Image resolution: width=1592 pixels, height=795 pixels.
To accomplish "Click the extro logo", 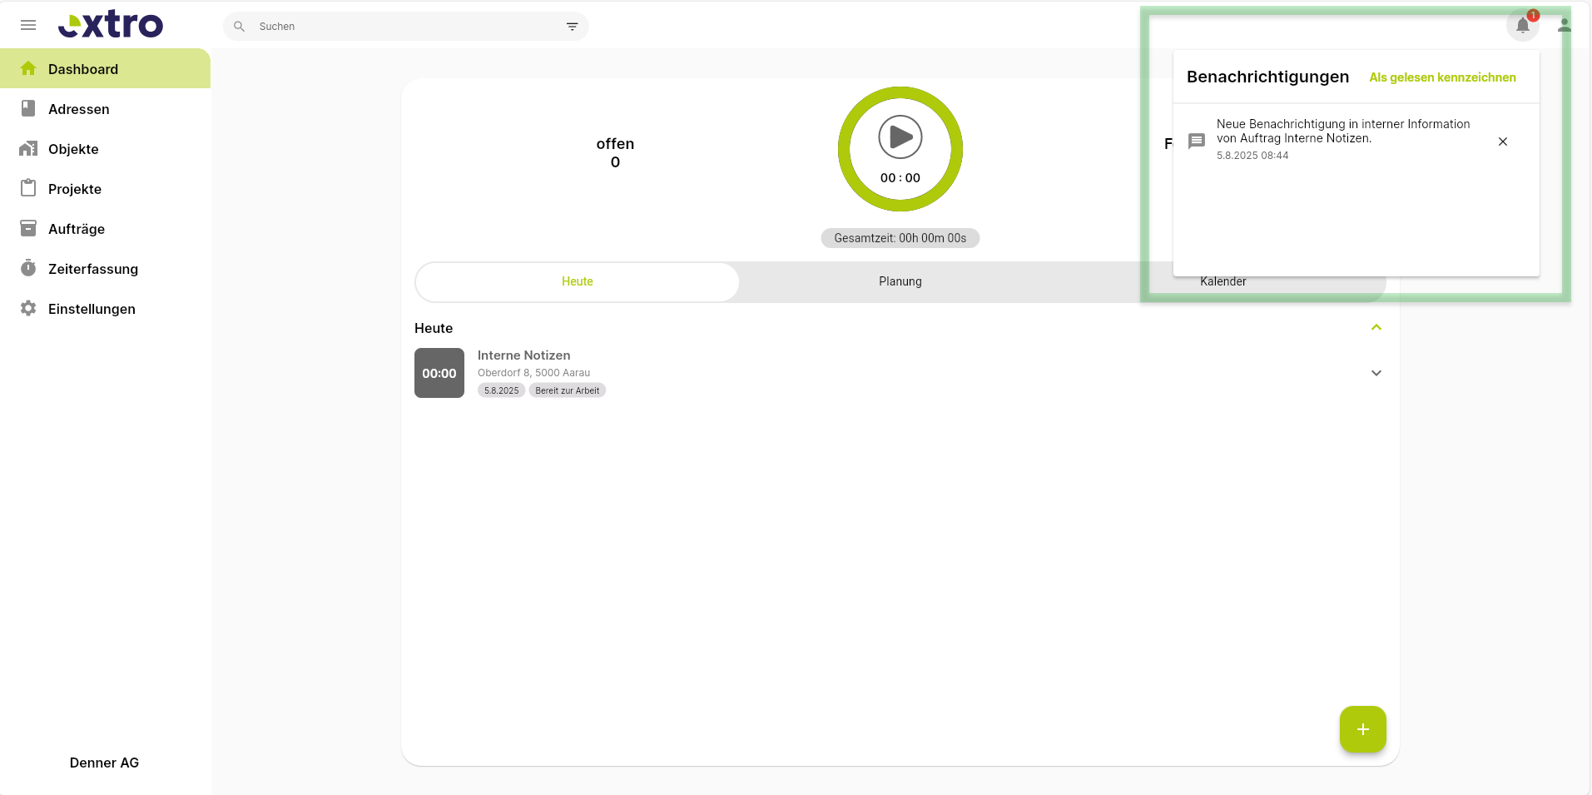I will click(111, 25).
